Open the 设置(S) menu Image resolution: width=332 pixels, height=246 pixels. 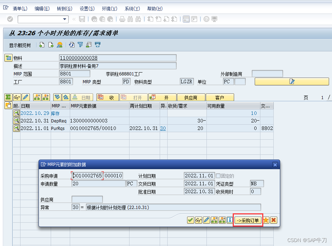[x=87, y=9]
